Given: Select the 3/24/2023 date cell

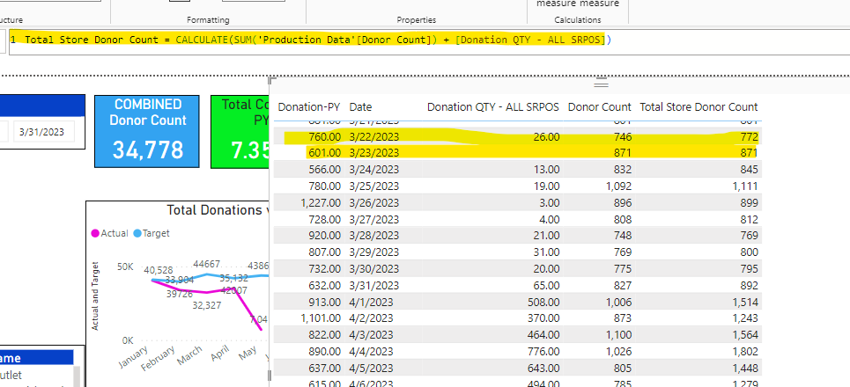Looking at the screenshot, I should pos(374,170).
